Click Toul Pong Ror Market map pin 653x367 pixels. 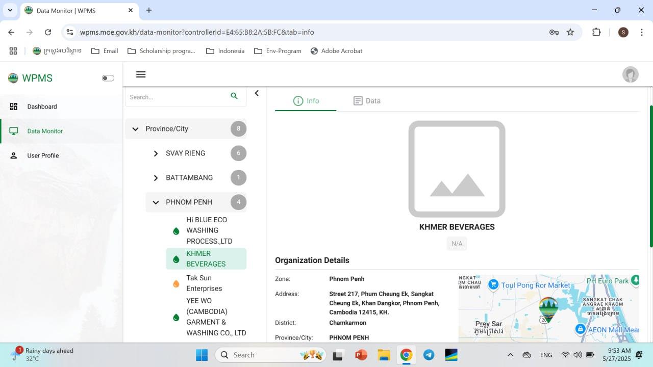[493, 284]
